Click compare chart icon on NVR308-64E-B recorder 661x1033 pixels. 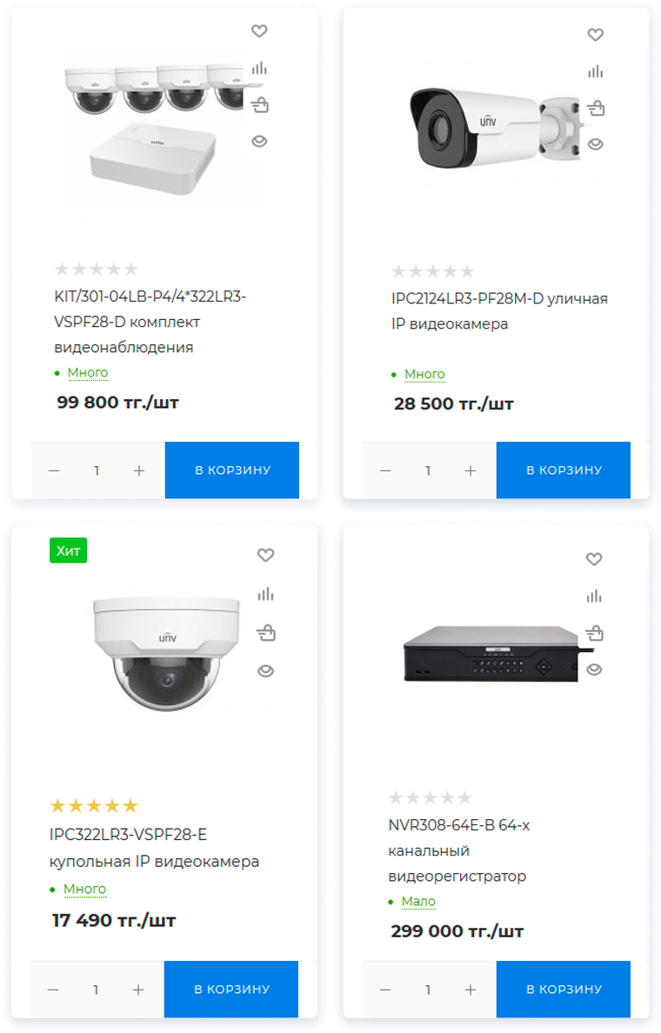point(594,596)
